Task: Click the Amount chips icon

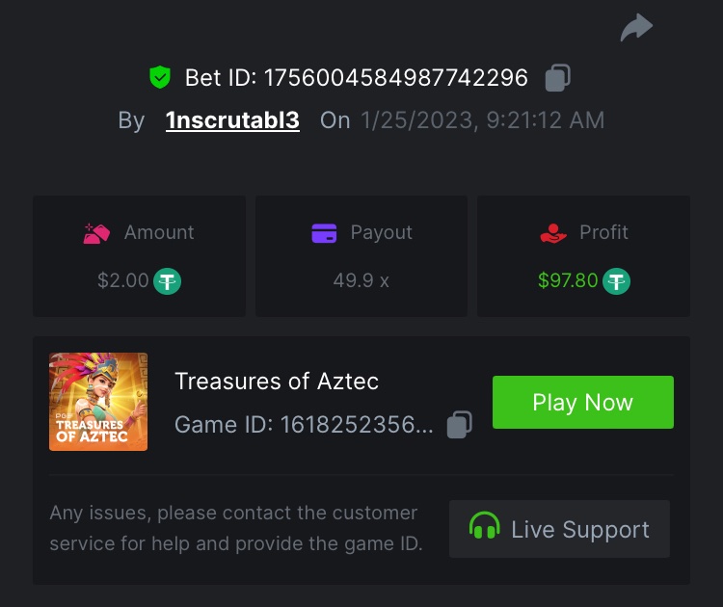Action: [97, 233]
